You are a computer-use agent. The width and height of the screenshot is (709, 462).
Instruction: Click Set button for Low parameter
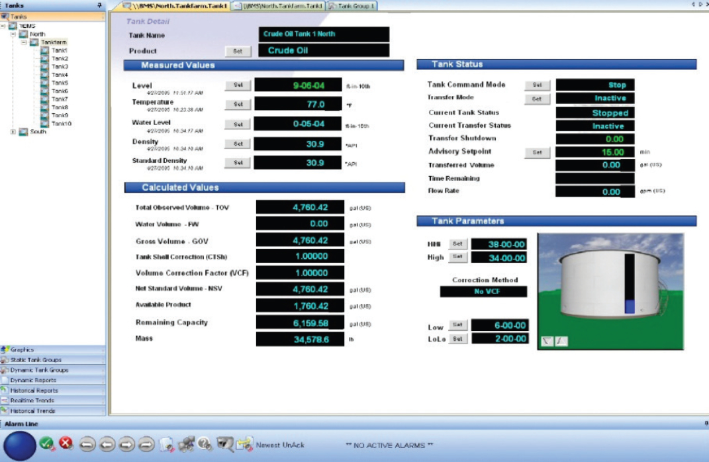pos(457,325)
